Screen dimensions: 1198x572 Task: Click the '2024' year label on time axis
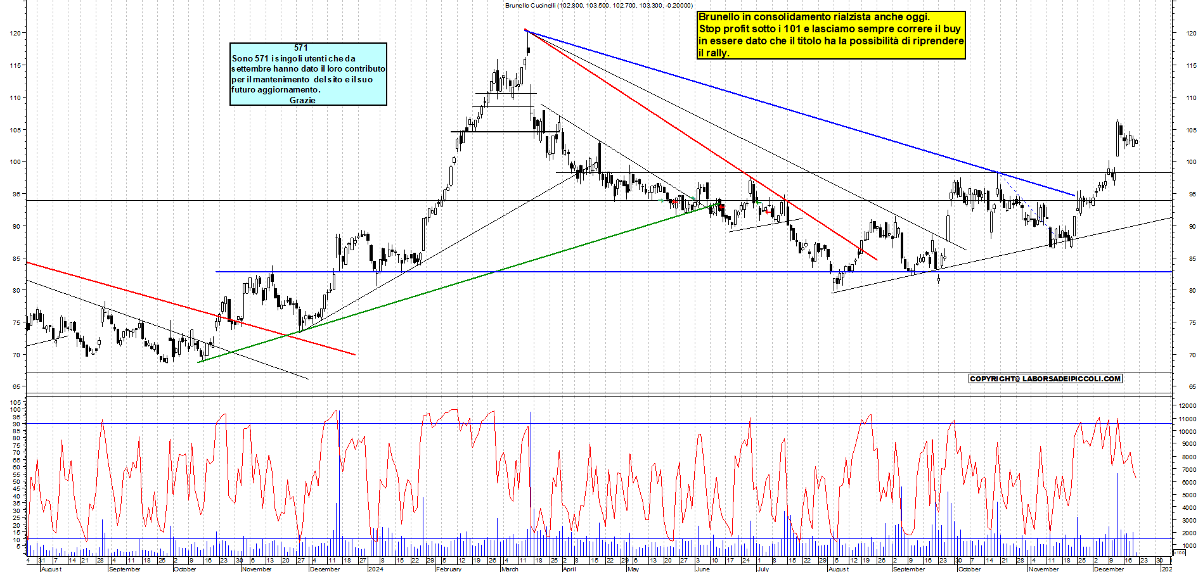click(375, 569)
